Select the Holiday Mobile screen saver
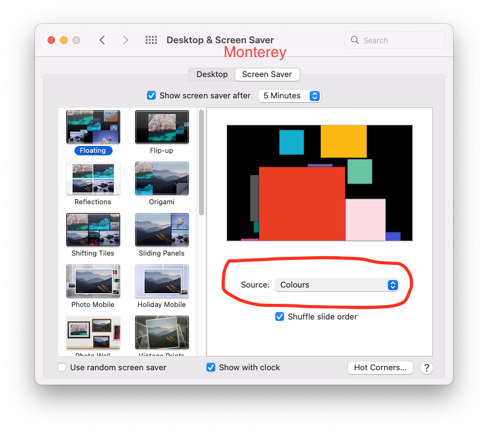 click(x=162, y=281)
